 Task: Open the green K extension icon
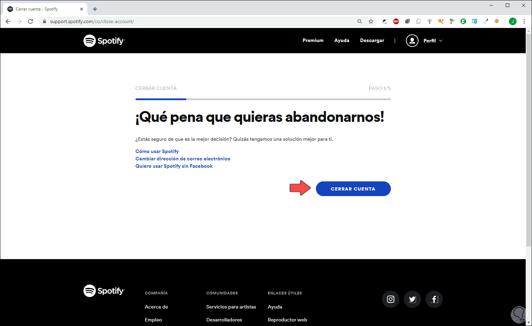[x=463, y=21]
